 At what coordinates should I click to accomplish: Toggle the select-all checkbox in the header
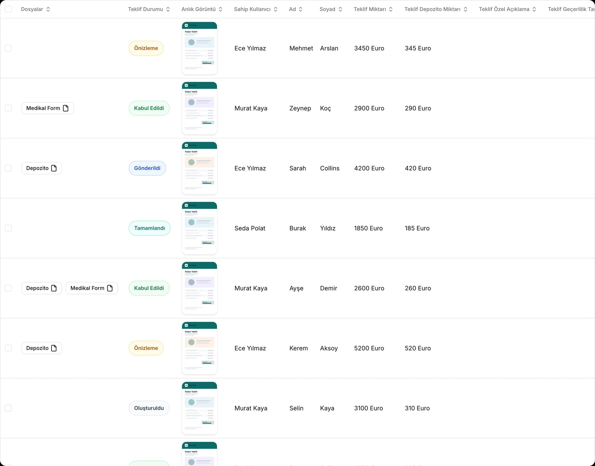(8, 9)
